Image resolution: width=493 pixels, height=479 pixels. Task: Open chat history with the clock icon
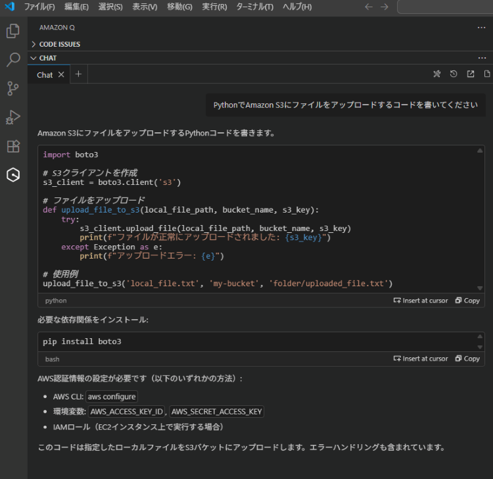454,74
